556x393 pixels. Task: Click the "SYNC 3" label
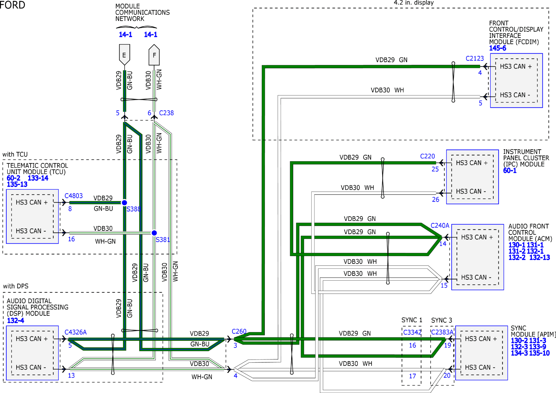coord(441,320)
